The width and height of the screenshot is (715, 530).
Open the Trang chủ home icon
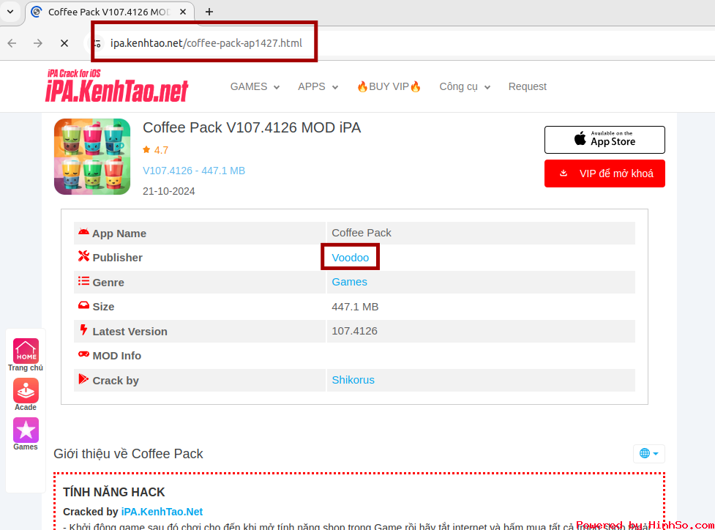[26, 351]
